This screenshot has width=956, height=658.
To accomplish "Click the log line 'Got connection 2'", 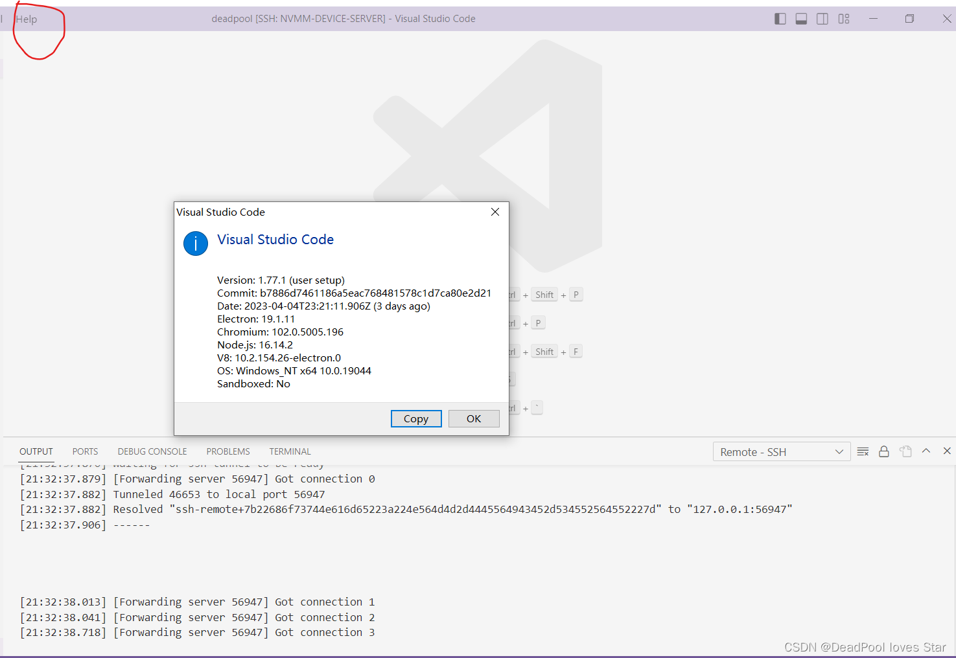I will [197, 617].
